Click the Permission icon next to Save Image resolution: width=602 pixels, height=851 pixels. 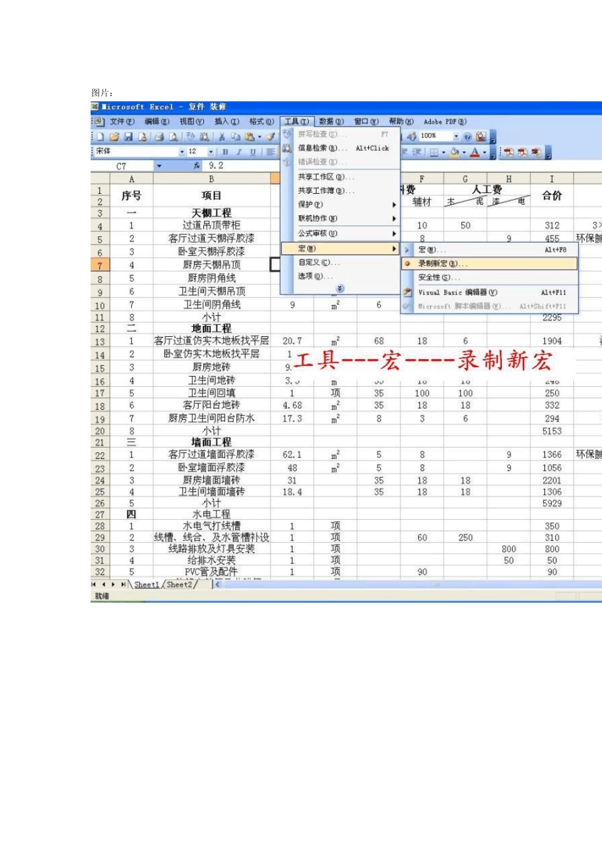(x=143, y=137)
